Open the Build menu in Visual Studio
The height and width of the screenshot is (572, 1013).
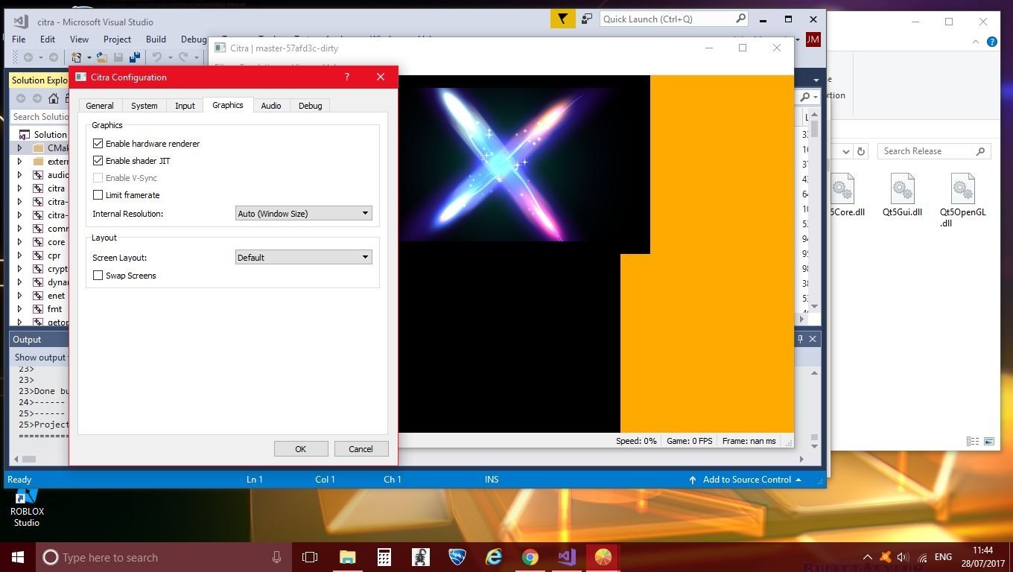[156, 39]
